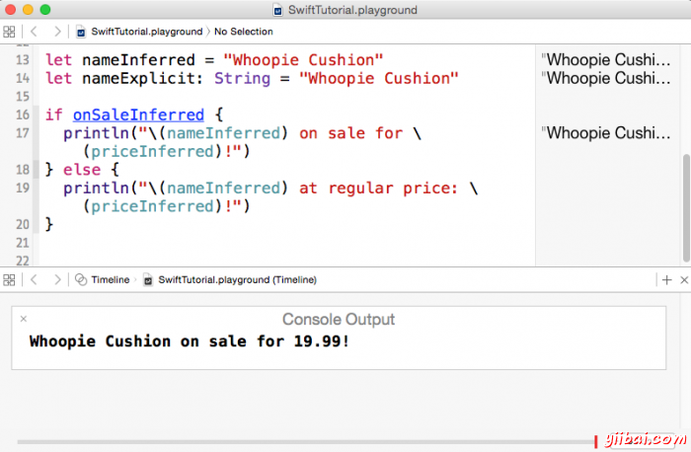Go forward using editor jump bar arrow
691x452 pixels.
(x=56, y=32)
